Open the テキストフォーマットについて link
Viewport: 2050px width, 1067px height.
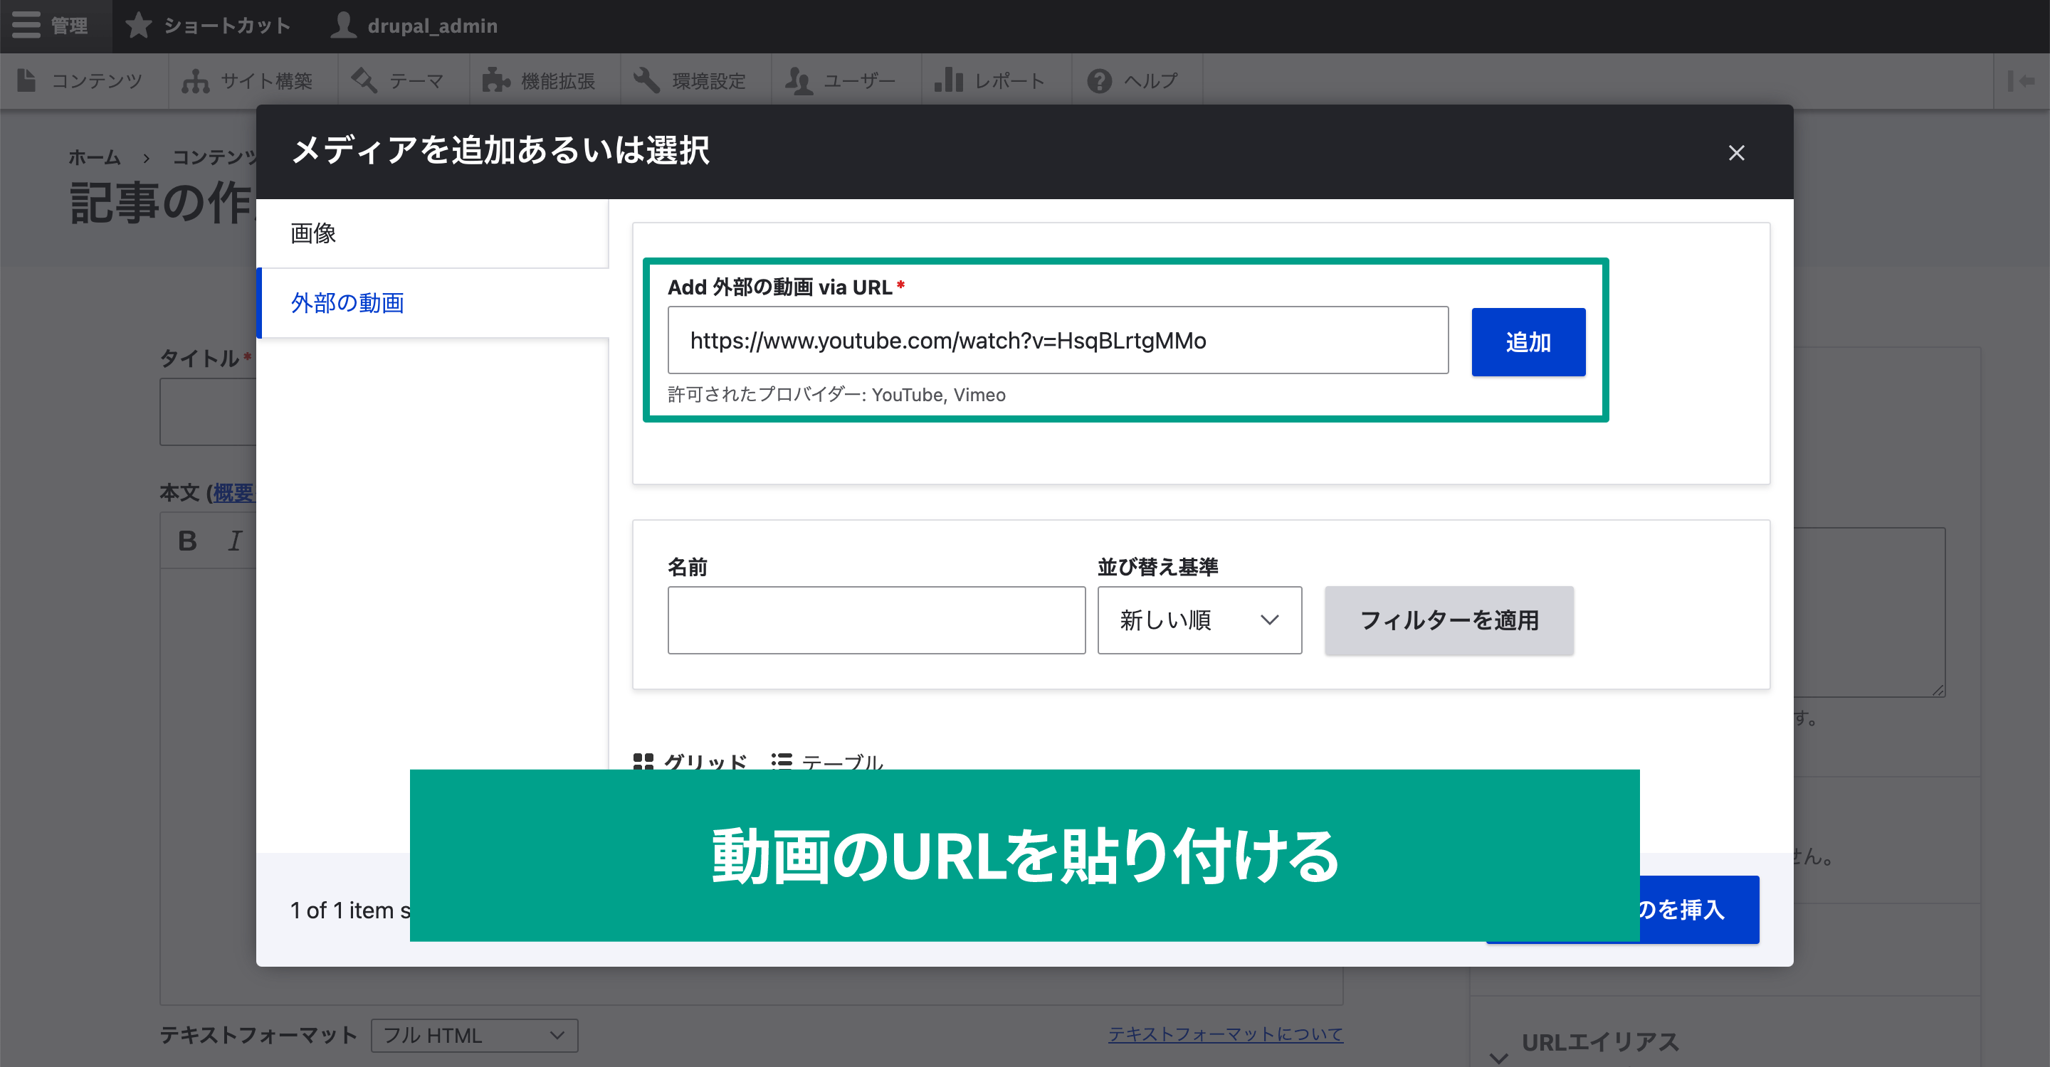click(x=1226, y=1034)
